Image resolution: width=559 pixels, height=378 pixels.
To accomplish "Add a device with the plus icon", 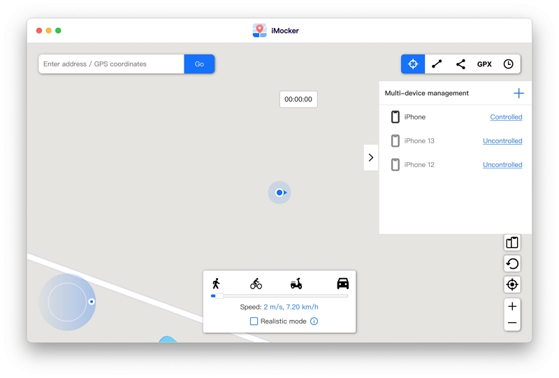I will [518, 93].
